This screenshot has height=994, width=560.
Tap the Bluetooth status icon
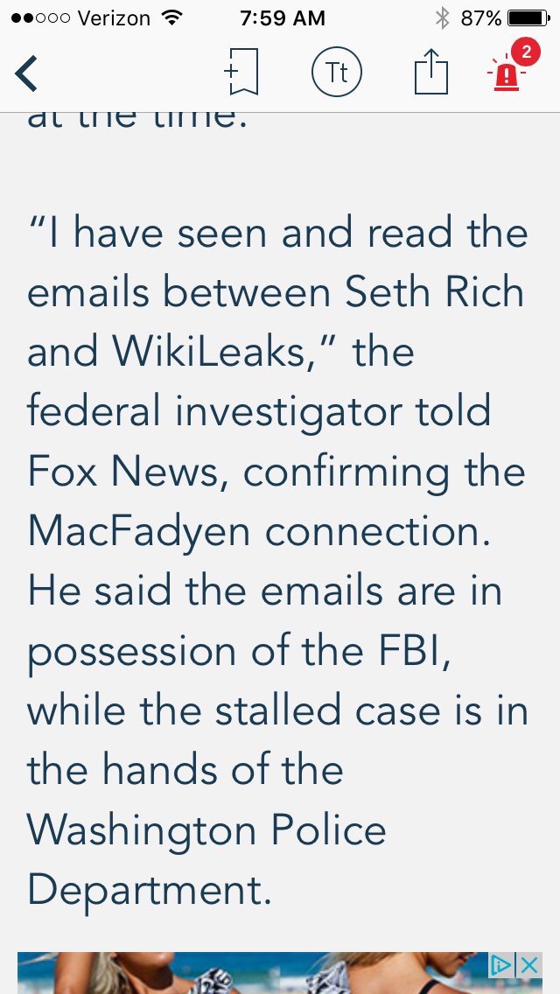(442, 17)
